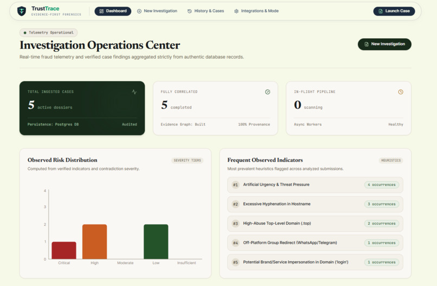The image size is (437, 286).
Task: Open the Fully Correlated card
Action: (x=215, y=108)
